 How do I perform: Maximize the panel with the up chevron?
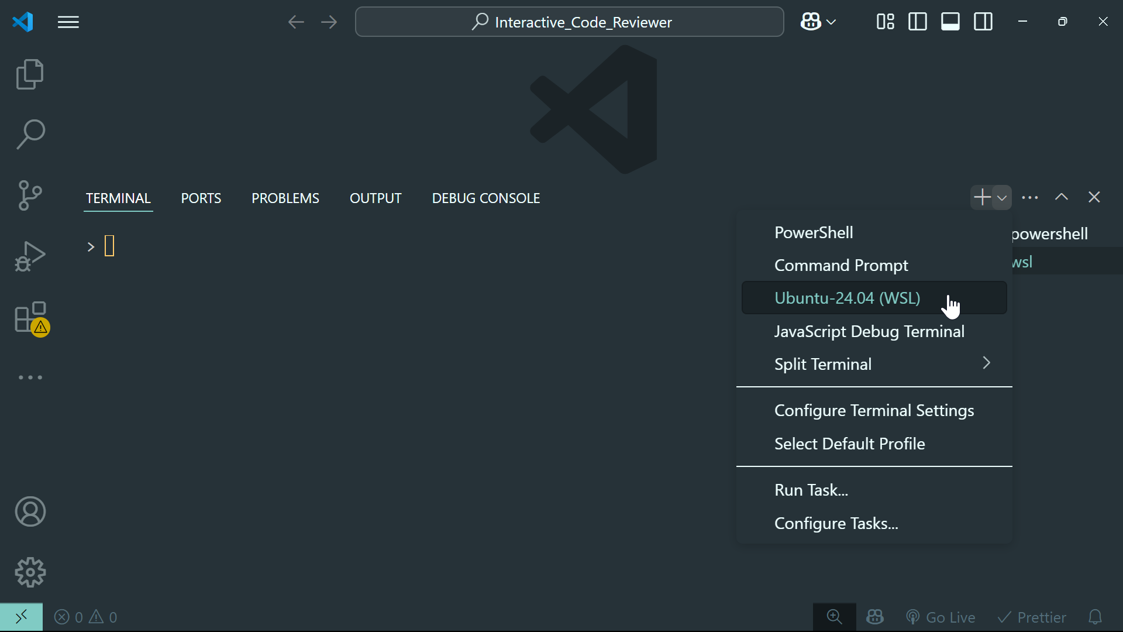click(x=1062, y=197)
